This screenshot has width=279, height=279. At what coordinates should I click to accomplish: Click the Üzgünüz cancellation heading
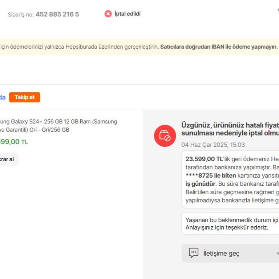230,129
